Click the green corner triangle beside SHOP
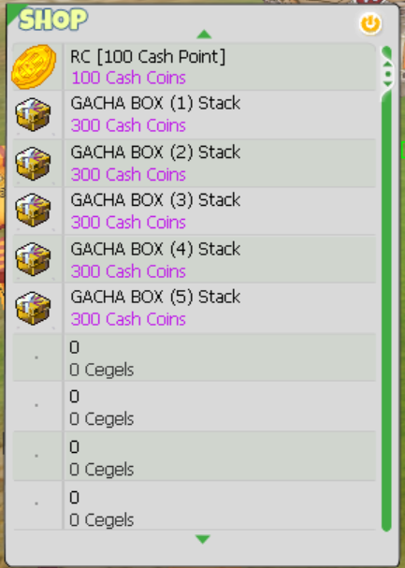 (14, 13)
